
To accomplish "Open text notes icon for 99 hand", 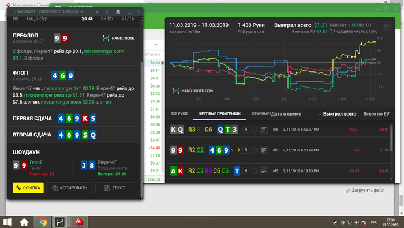I will [264, 150].
